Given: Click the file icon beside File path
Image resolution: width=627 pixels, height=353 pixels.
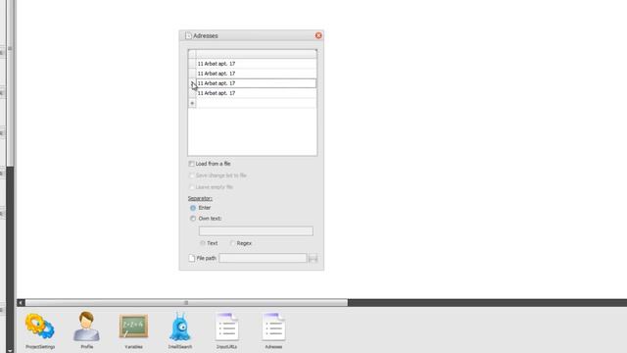Looking at the screenshot, I should (192, 258).
